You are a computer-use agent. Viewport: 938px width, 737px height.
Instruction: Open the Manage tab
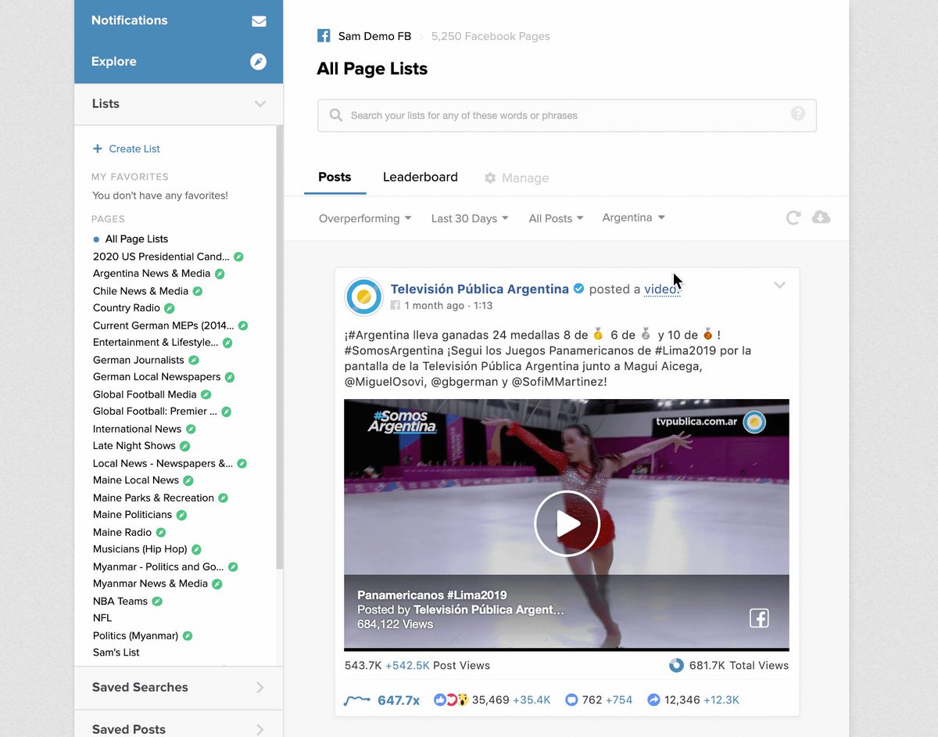(517, 178)
